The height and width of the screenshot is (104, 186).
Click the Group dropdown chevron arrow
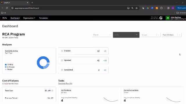(158, 35)
